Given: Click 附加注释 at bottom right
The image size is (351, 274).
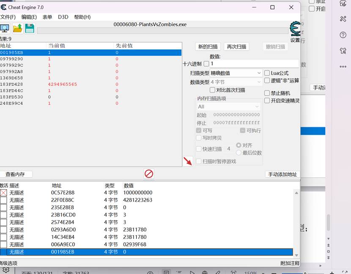Looking at the screenshot, I should (290, 263).
